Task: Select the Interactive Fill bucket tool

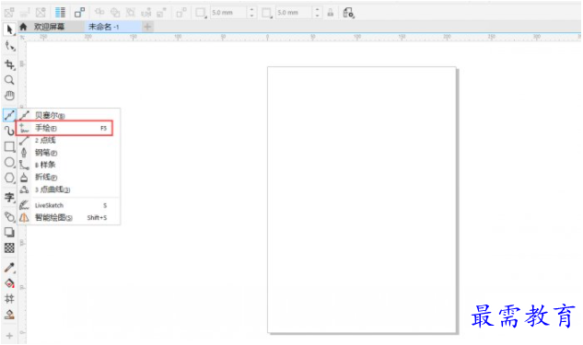Action: (9, 283)
